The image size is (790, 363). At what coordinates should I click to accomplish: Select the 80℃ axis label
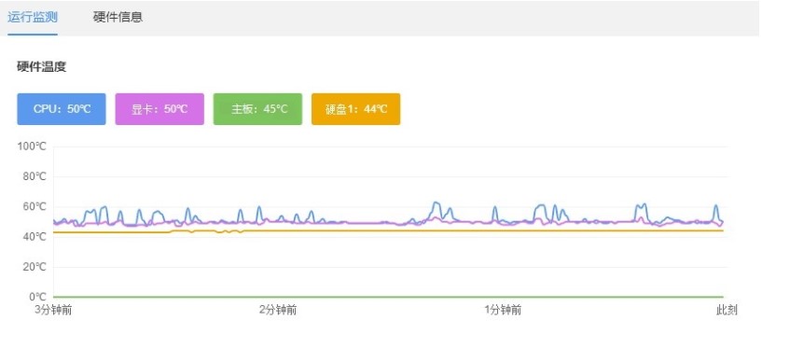[35, 176]
